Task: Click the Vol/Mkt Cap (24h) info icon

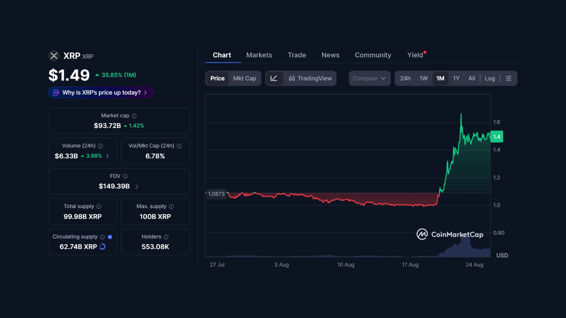Action: pyautogui.click(x=179, y=146)
